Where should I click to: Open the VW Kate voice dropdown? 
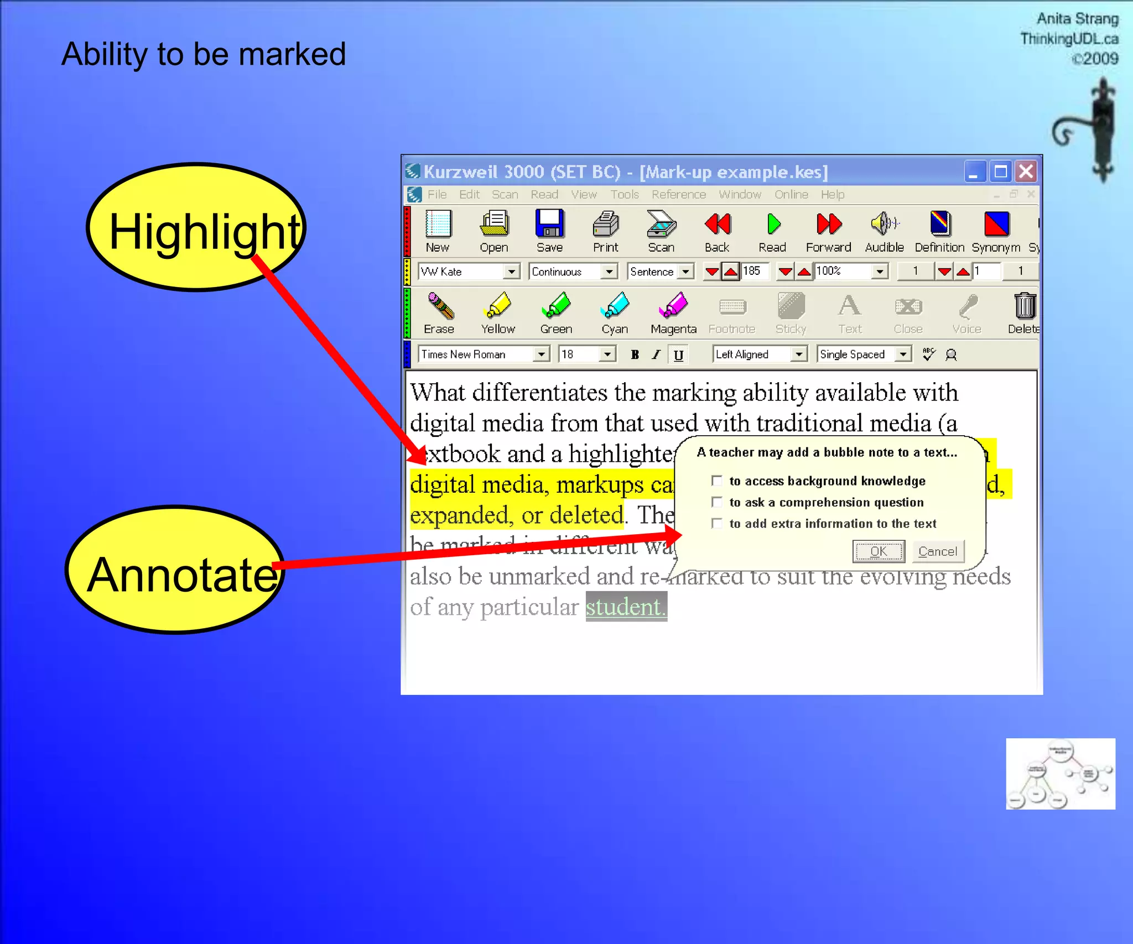click(512, 272)
